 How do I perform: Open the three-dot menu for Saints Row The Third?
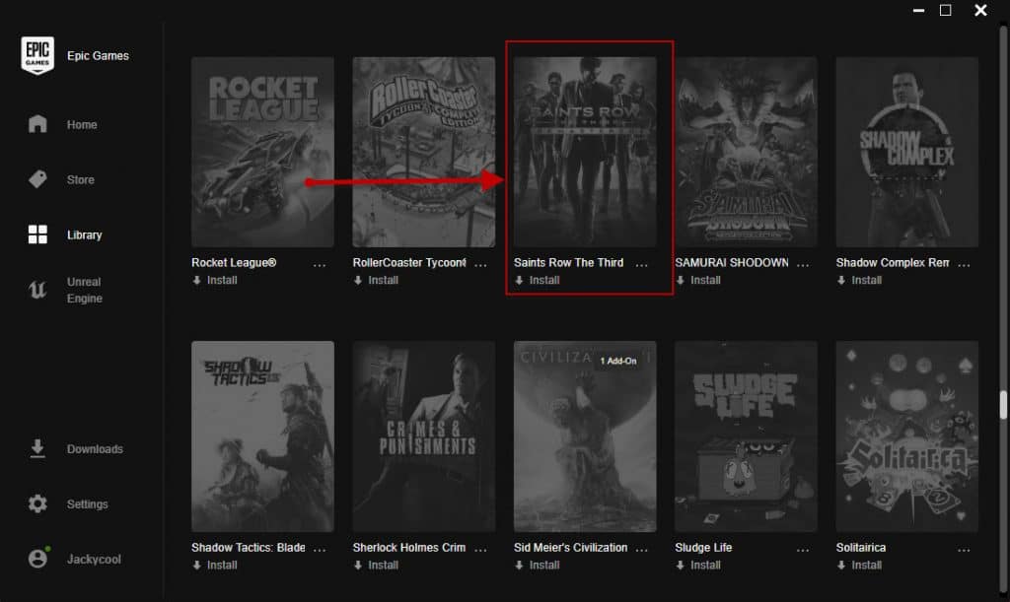tap(641, 264)
